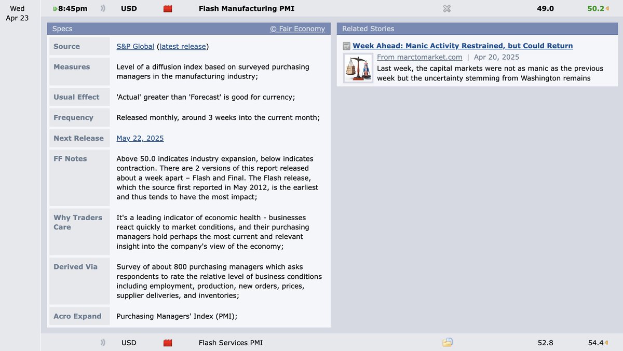Image resolution: width=623 pixels, height=351 pixels.
Task: Click the Next Release spec label
Action: tap(78, 138)
